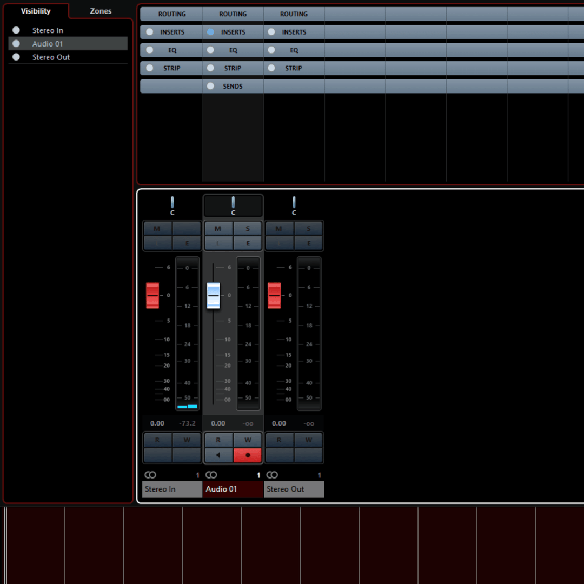
Task: Mute the Stereo Out channel
Action: tap(279, 228)
